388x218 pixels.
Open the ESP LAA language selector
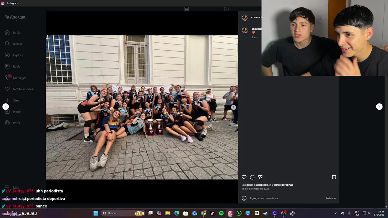click(357, 213)
